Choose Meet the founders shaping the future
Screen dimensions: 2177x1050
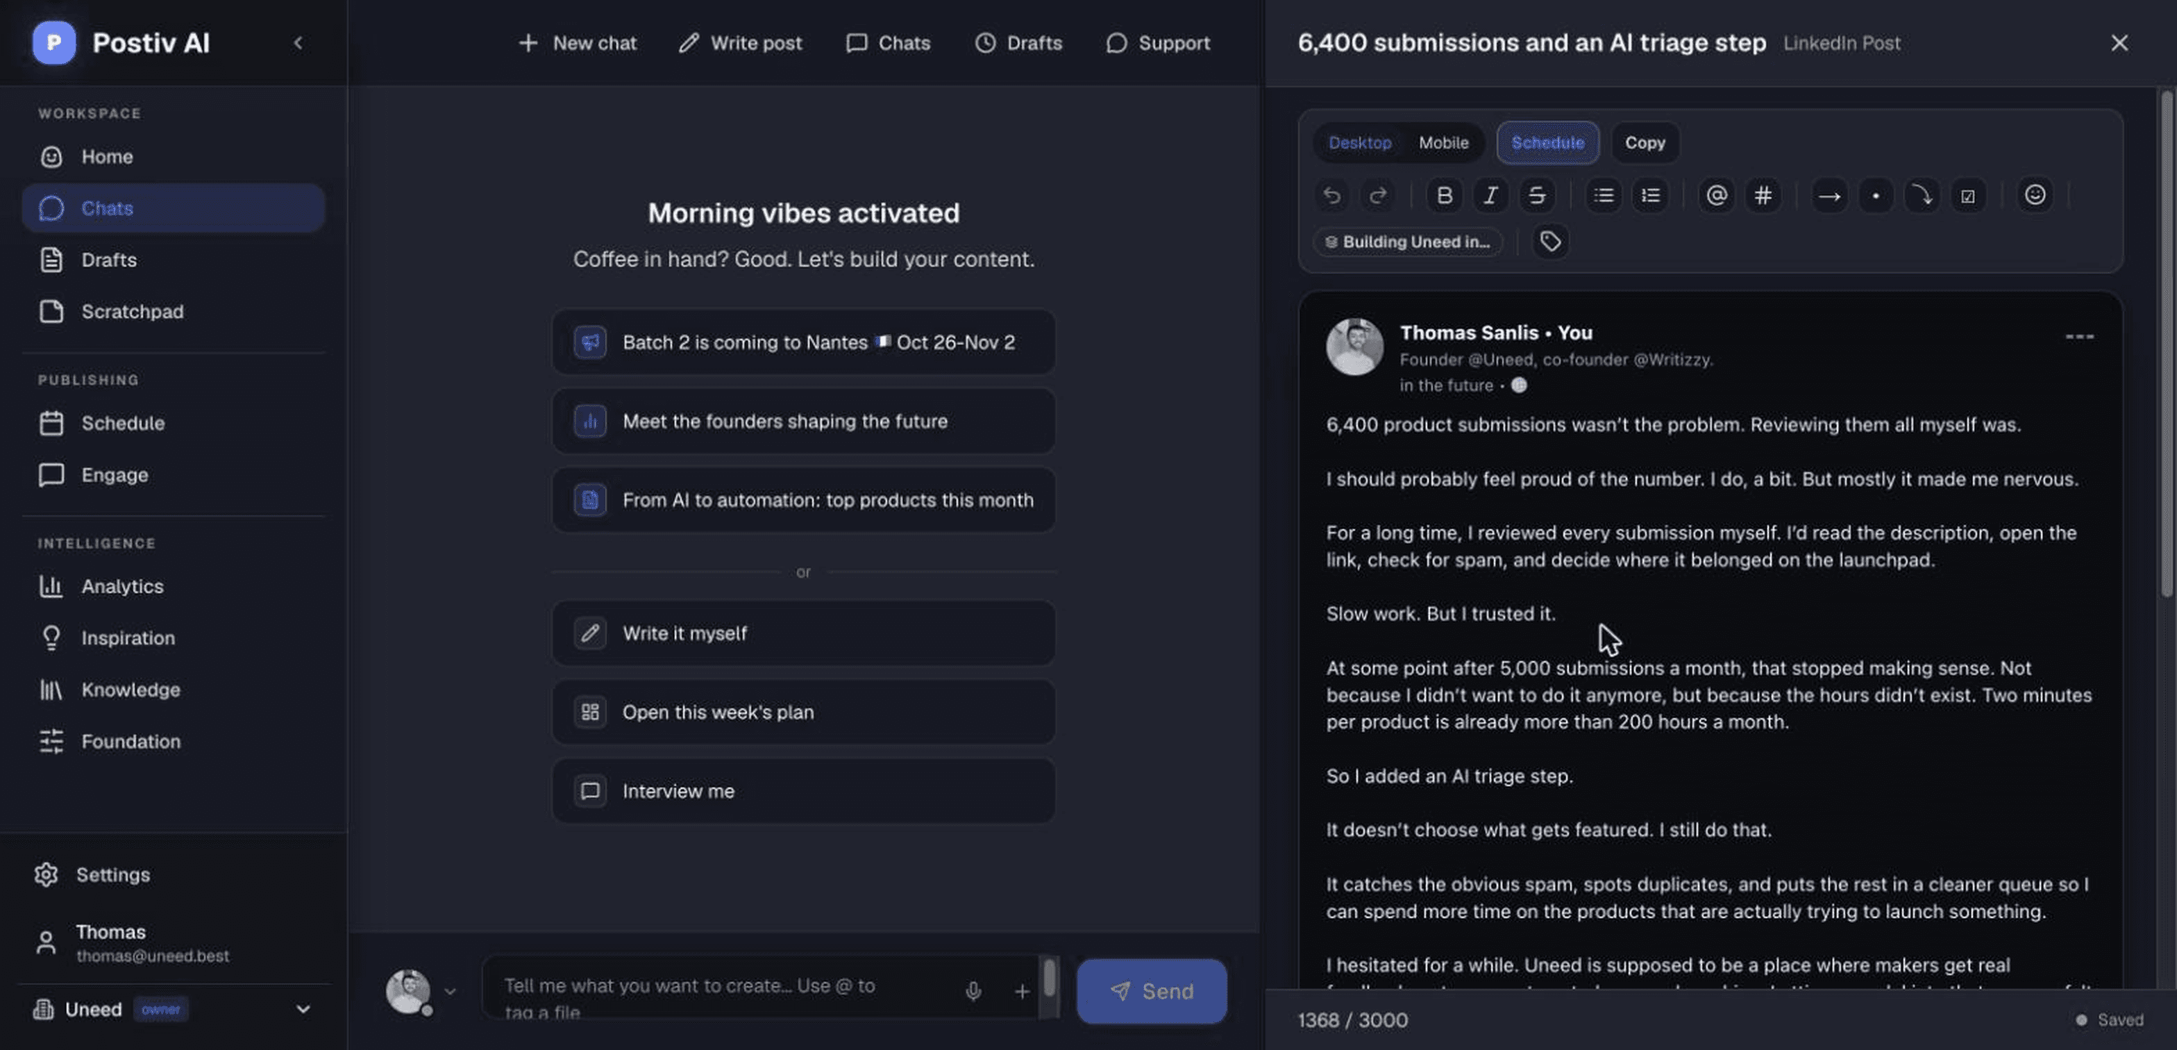coord(803,420)
